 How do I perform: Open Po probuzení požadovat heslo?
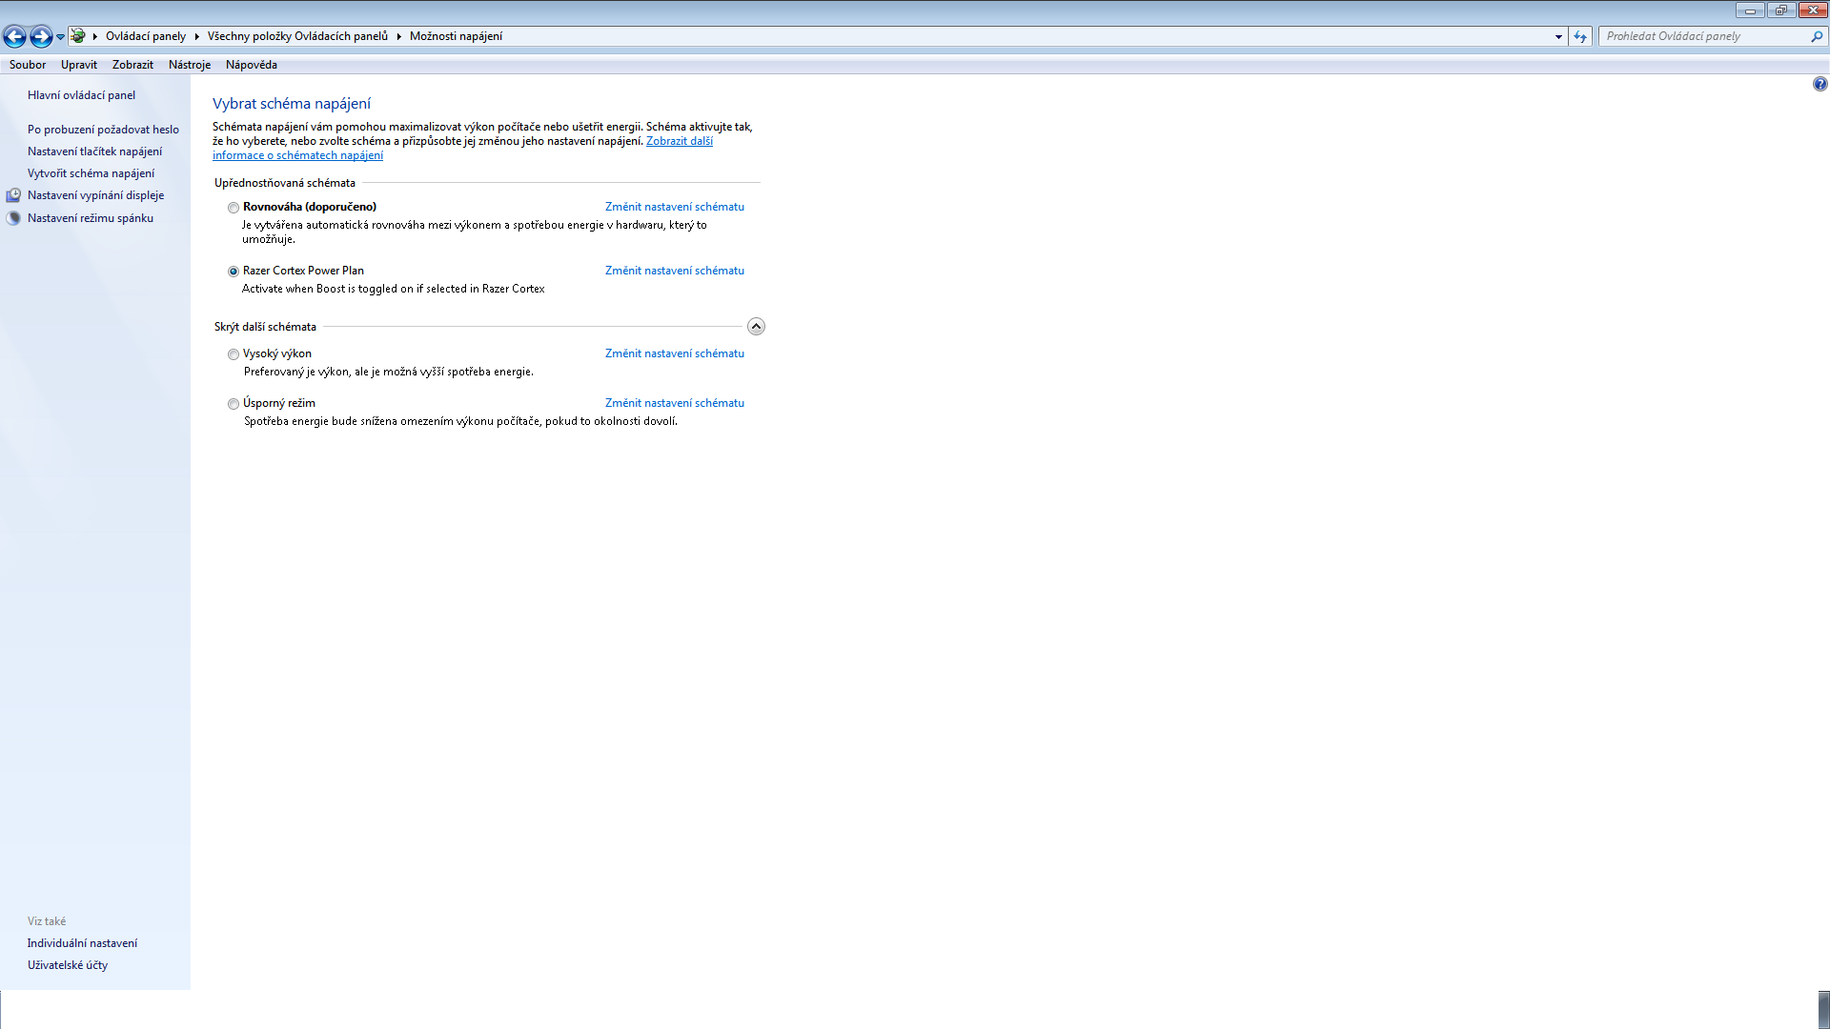click(103, 130)
